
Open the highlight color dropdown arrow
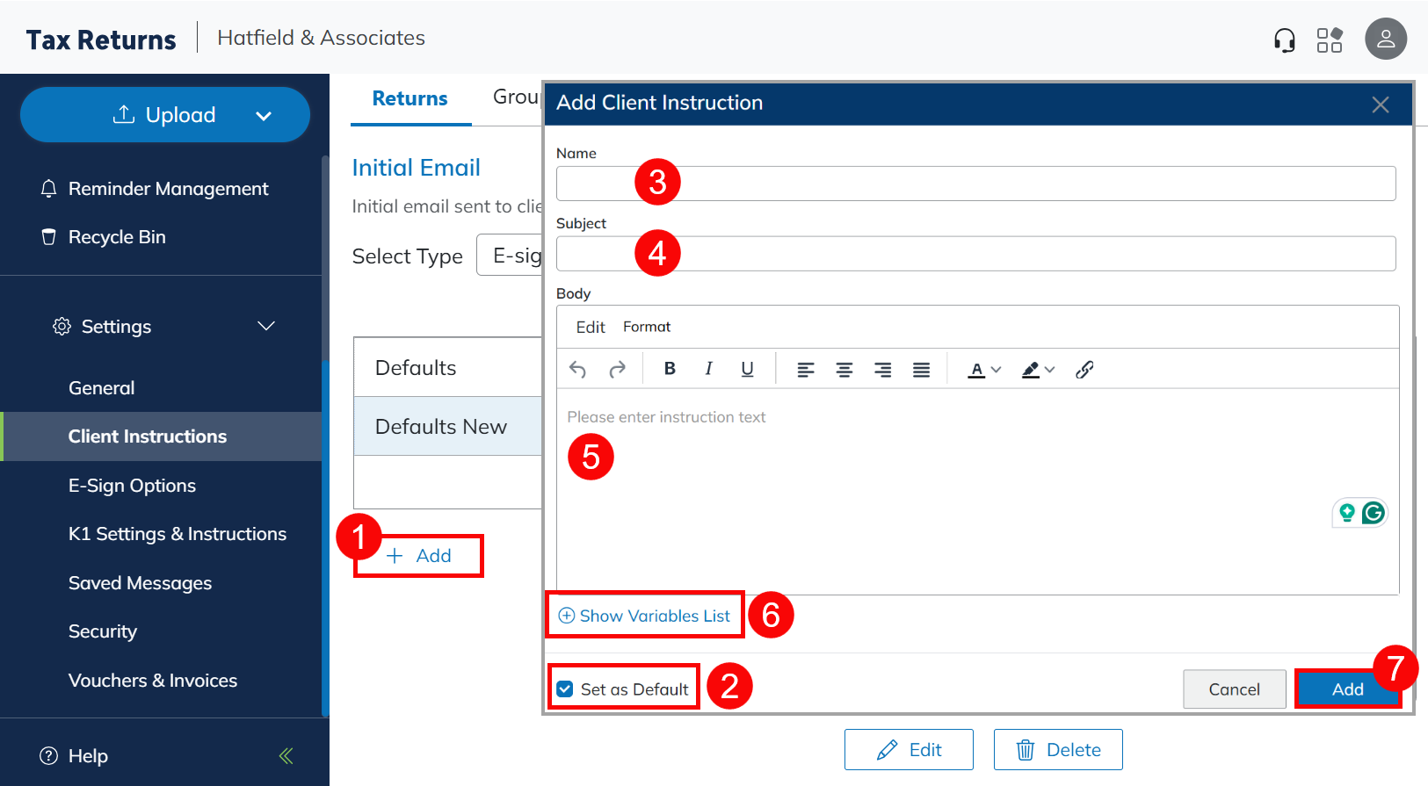click(1049, 370)
